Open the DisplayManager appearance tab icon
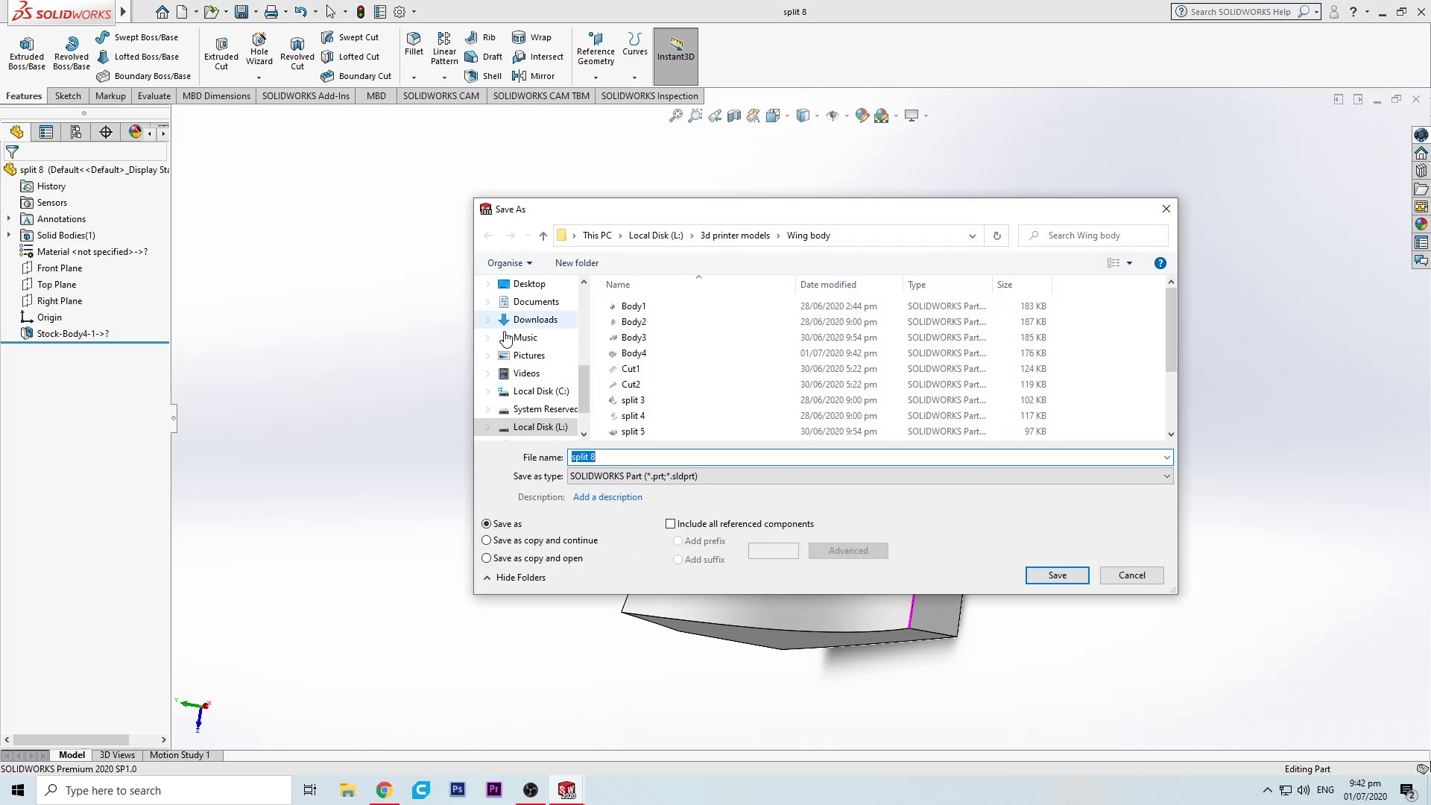The width and height of the screenshot is (1431, 805). pos(135,132)
